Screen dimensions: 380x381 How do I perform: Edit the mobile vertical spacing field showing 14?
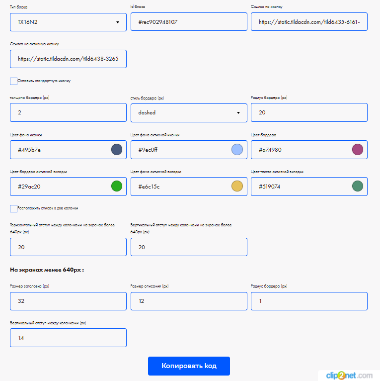click(x=68, y=338)
